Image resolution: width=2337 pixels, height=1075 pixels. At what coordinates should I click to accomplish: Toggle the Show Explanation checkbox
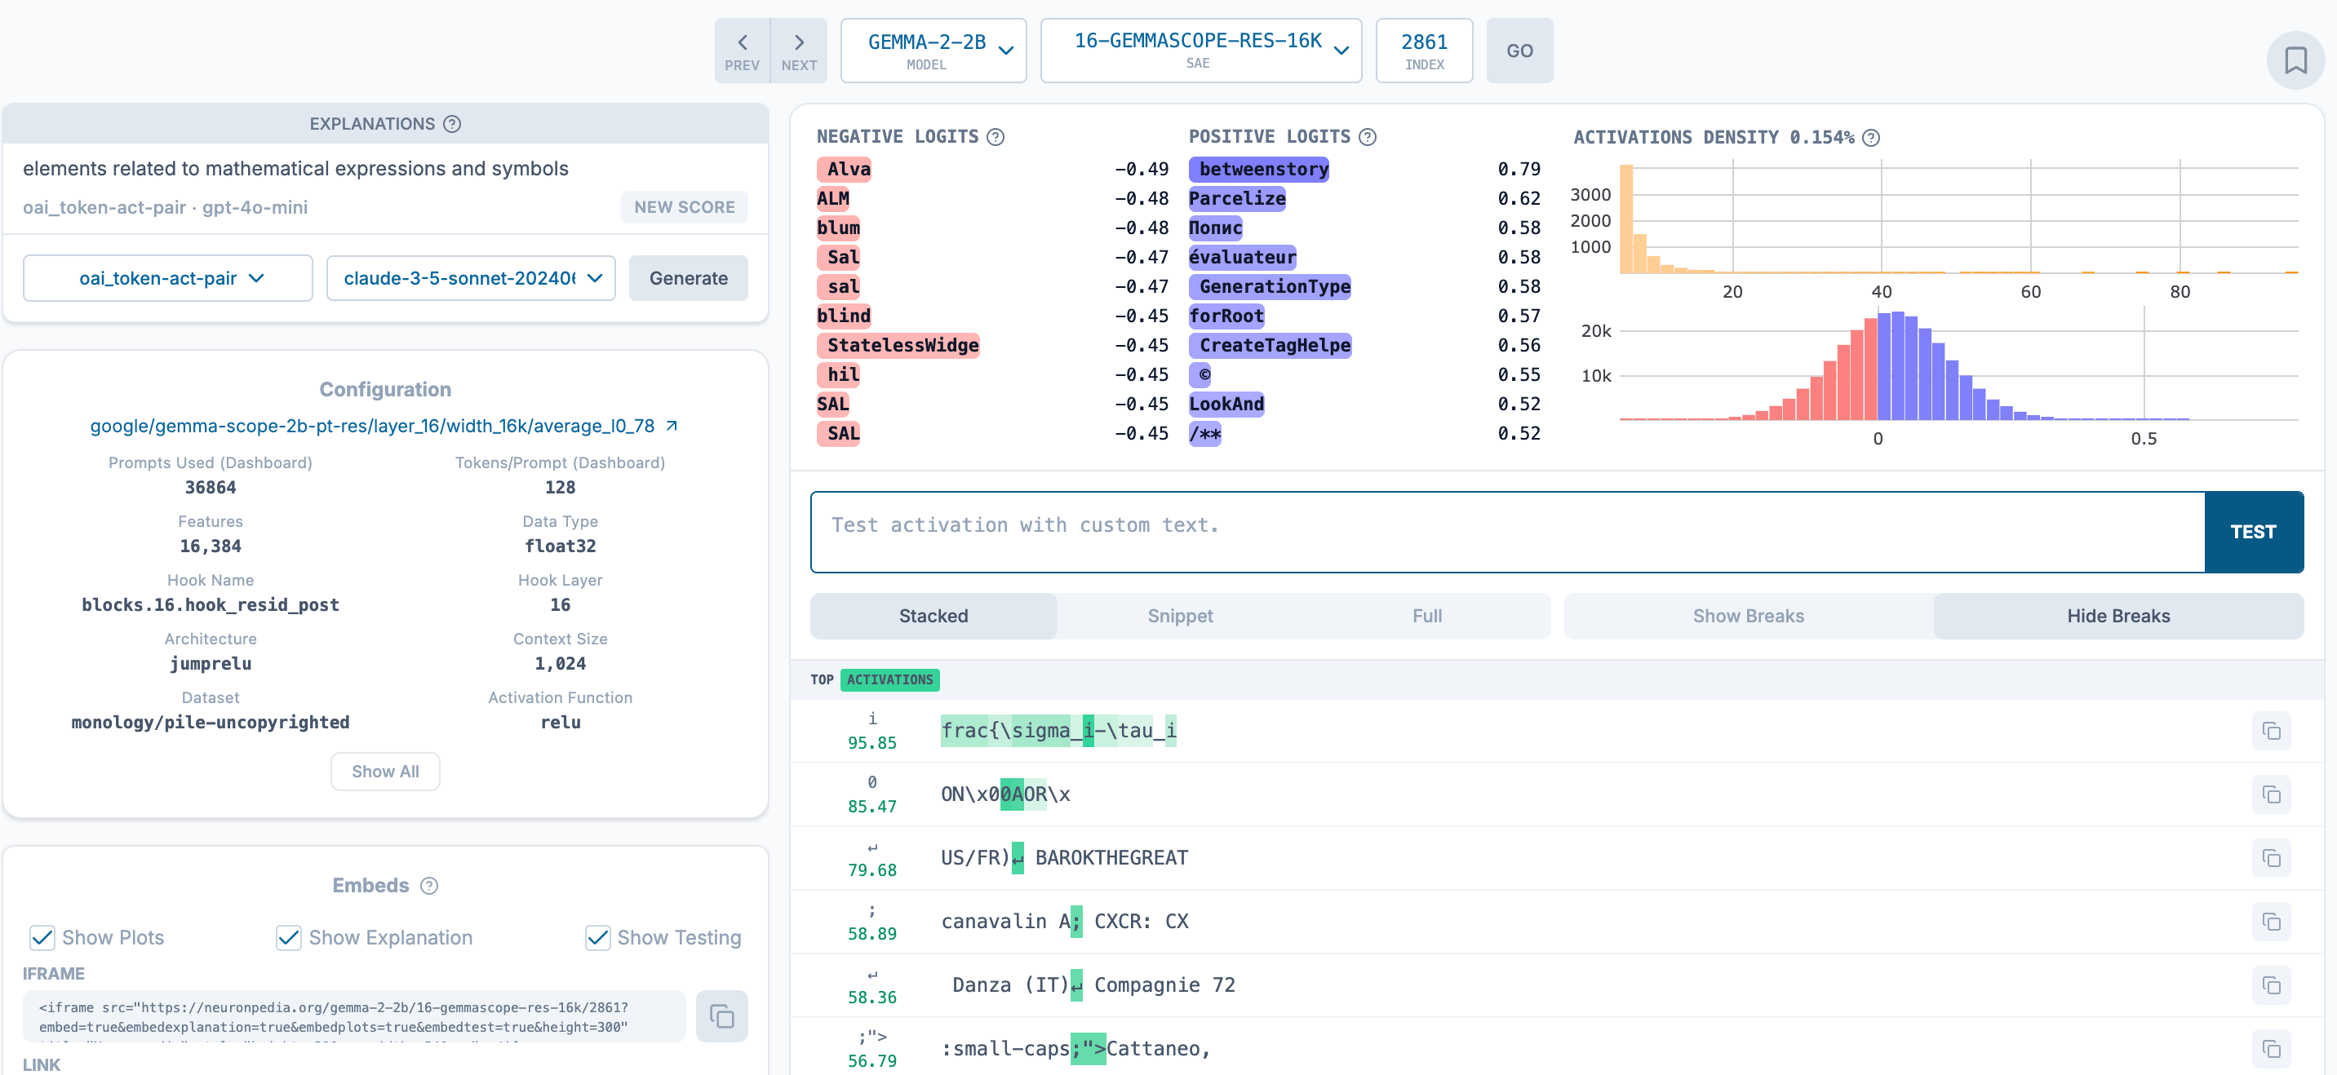click(x=289, y=937)
